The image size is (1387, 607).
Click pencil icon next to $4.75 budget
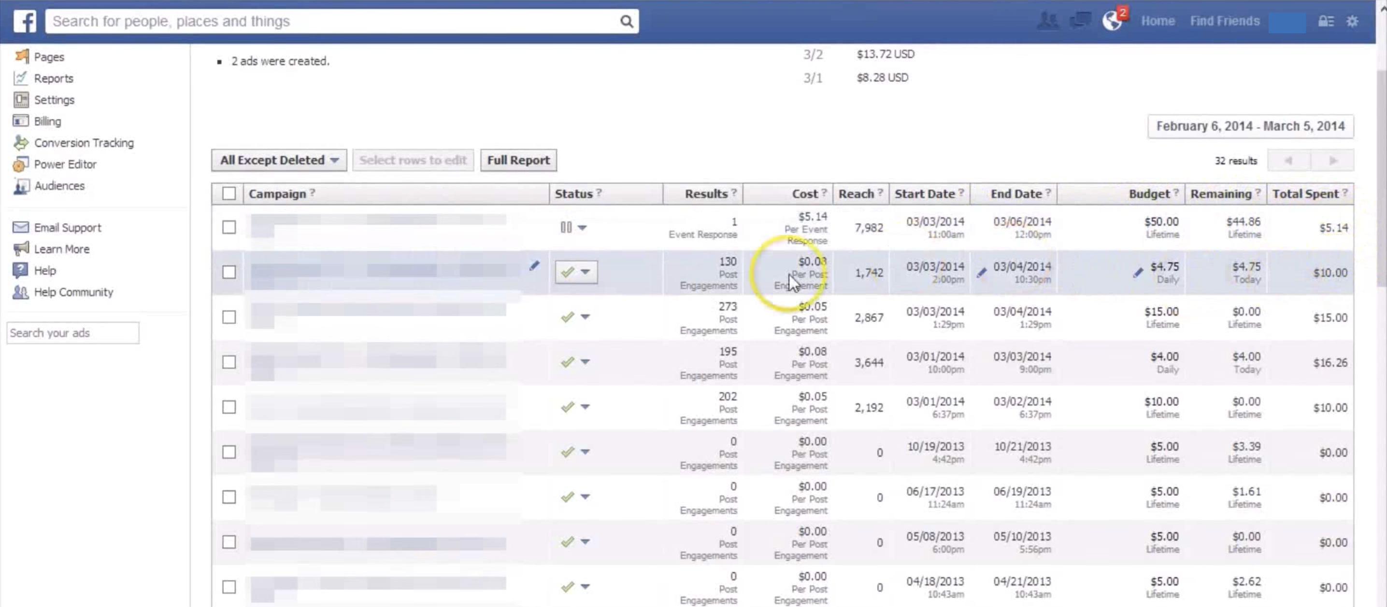point(1137,273)
